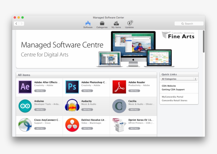Expand the All Categories dropdown
Image resolution: width=217 pixels, height=154 pixels.
[179, 79]
